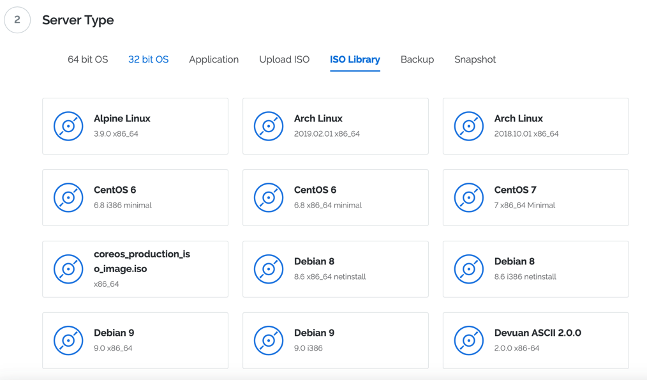
Task: Click the ISO Library tab
Action: pos(355,59)
